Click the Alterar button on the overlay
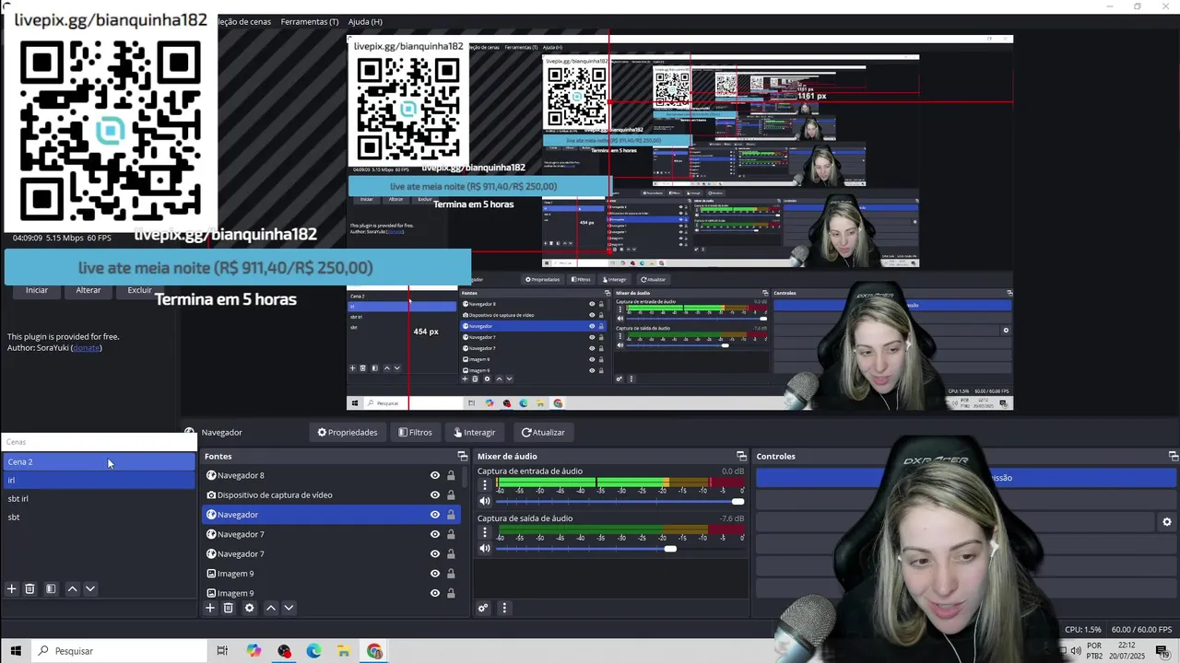Screen dimensions: 1180x663 pos(88,290)
